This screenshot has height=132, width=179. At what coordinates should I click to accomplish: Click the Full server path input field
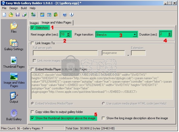(65, 53)
